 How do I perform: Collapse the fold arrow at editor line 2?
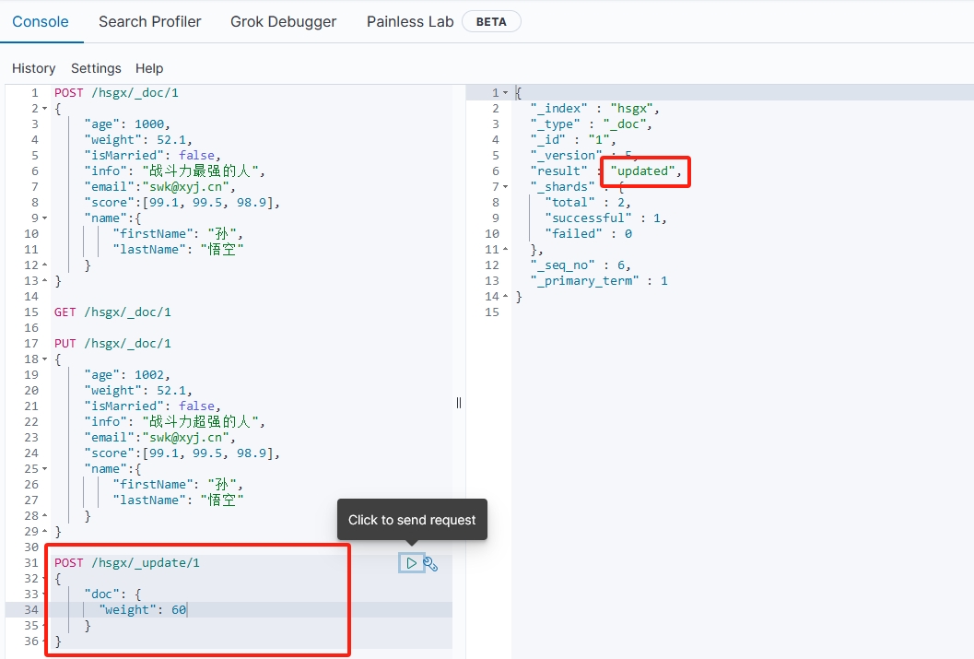45,109
